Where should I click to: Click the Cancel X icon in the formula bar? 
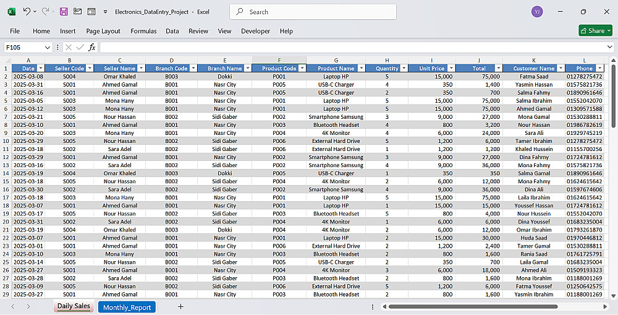point(68,48)
